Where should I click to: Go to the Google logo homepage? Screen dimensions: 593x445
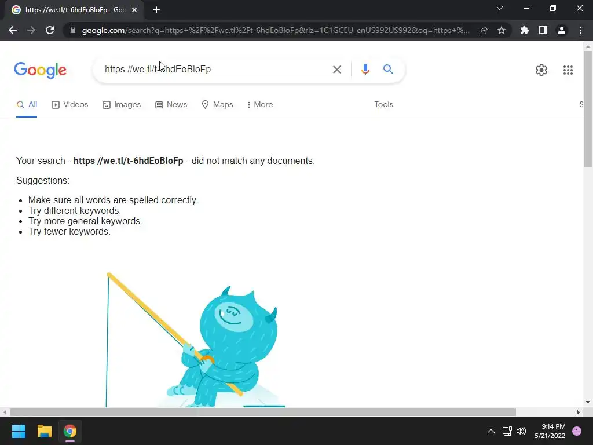[41, 70]
